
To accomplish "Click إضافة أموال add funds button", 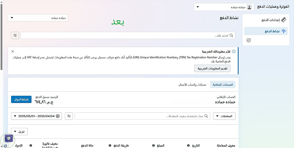I will click(x=21, y=99).
